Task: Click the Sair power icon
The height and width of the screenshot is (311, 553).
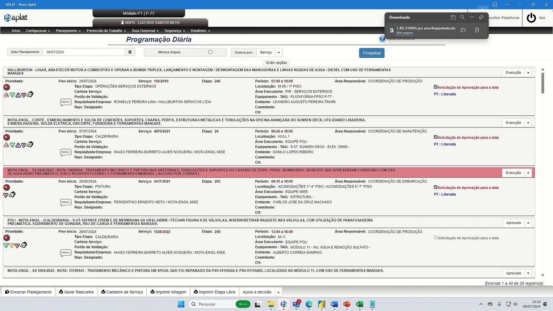Action: pyautogui.click(x=531, y=18)
